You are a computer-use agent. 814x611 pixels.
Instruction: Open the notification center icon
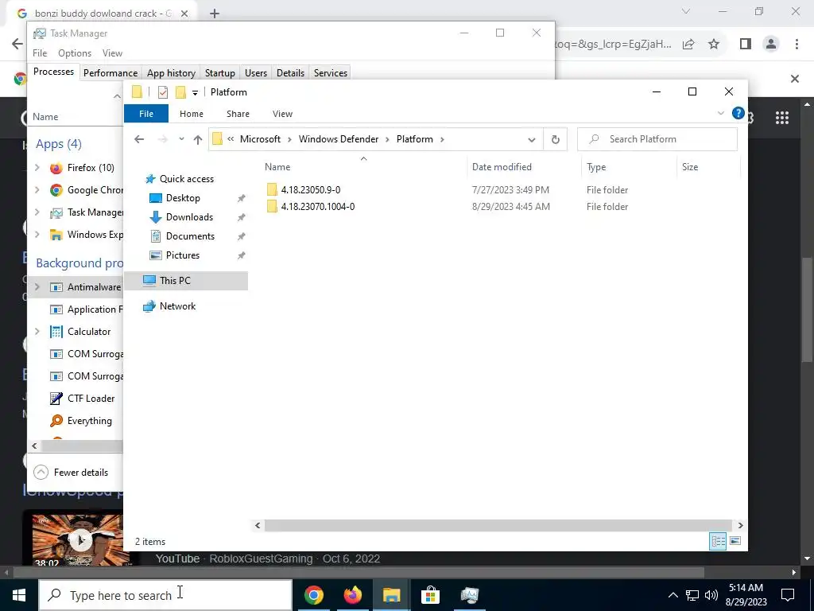(788, 595)
